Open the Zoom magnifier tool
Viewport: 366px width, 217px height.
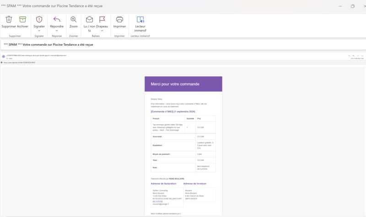pos(74,19)
